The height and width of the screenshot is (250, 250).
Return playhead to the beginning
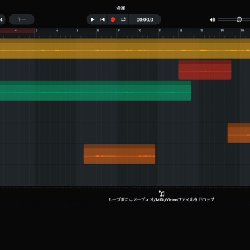tap(102, 20)
